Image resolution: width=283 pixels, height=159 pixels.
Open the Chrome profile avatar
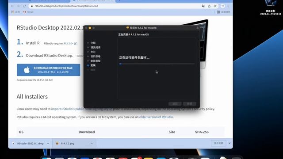[223, 6]
